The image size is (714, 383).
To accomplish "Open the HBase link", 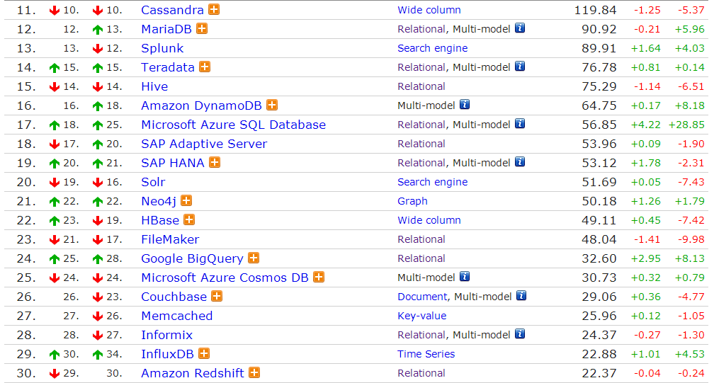I will point(160,220).
